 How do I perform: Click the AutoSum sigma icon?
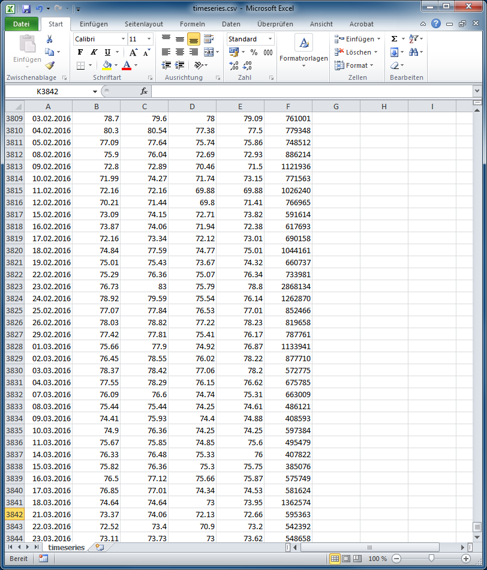[394, 39]
